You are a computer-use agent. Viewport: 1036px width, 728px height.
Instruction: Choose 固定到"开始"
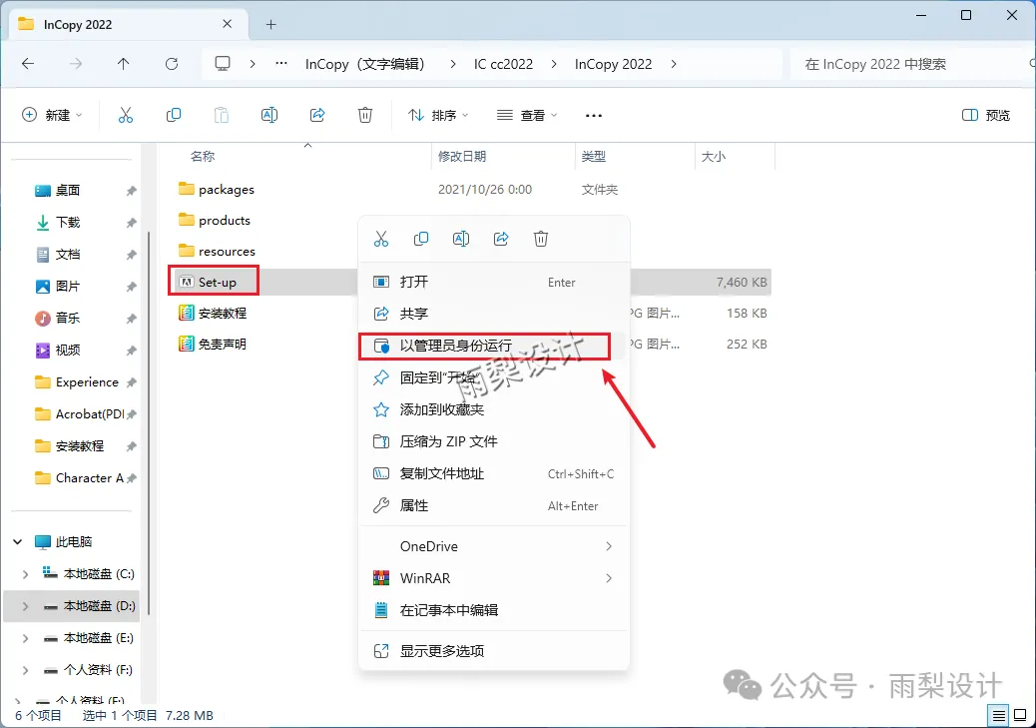point(494,377)
